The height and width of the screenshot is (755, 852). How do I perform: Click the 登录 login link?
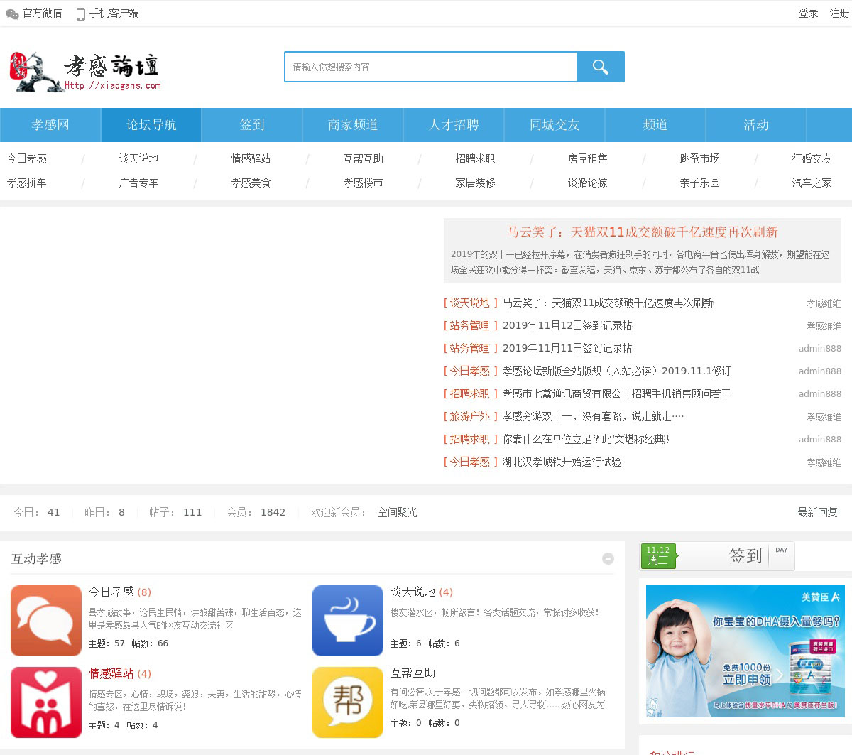pyautogui.click(x=808, y=13)
